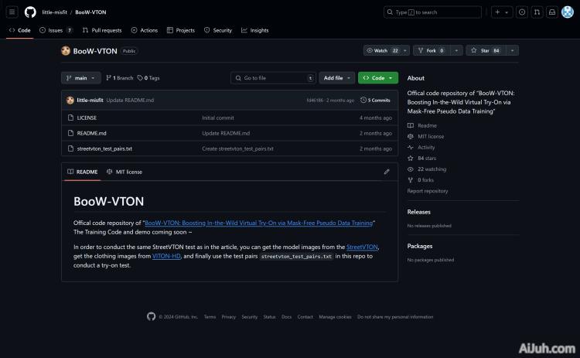Screen dimensions: 580x358
Task: View the 5 Commits history
Action: click(375, 100)
